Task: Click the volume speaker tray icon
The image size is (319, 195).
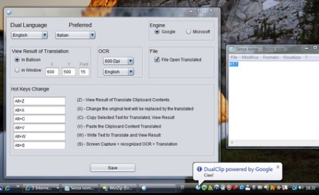Action: click(x=301, y=188)
